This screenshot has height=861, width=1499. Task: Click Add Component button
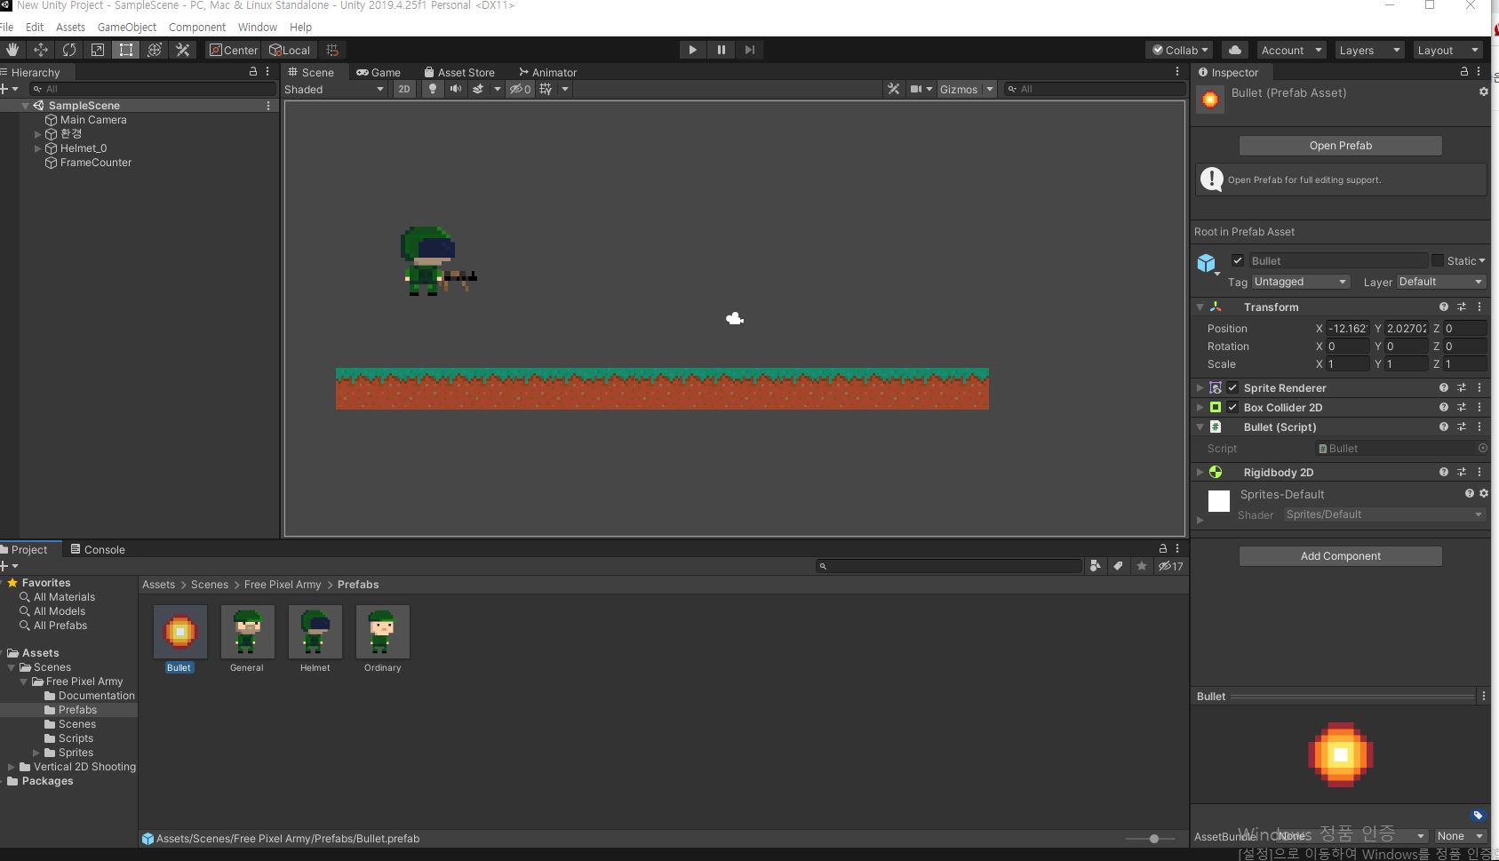point(1340,555)
